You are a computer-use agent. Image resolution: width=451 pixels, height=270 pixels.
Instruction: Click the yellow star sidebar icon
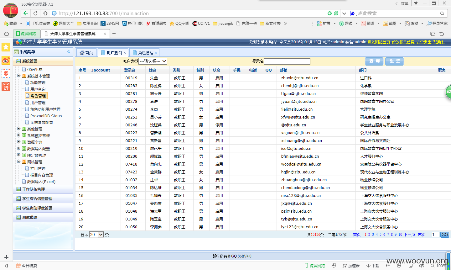6,47
